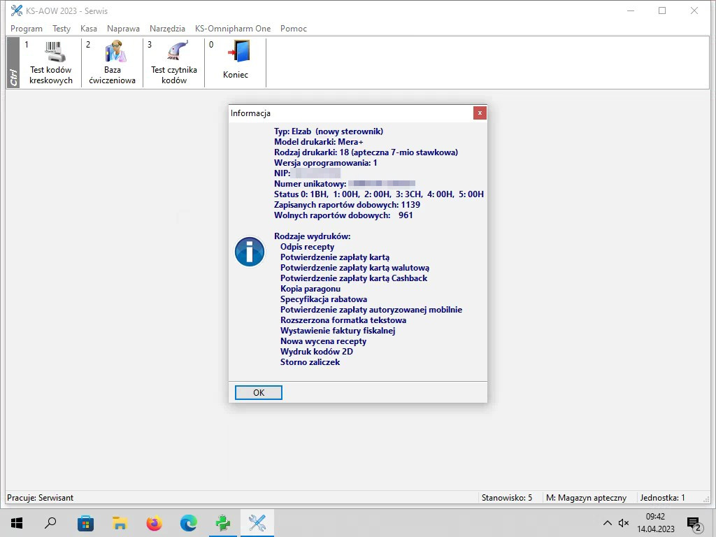This screenshot has width=716, height=537.
Task: Click 'Rozszerzona formatka tekstowa' entry
Action: [343, 320]
